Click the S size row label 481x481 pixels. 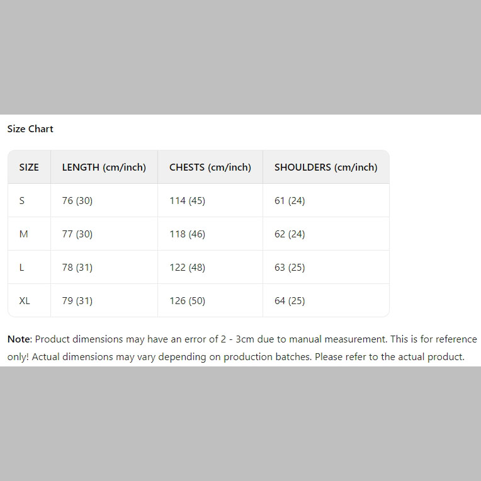tap(22, 201)
